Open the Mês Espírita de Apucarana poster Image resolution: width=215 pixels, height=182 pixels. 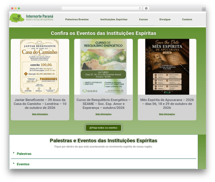(x=167, y=67)
